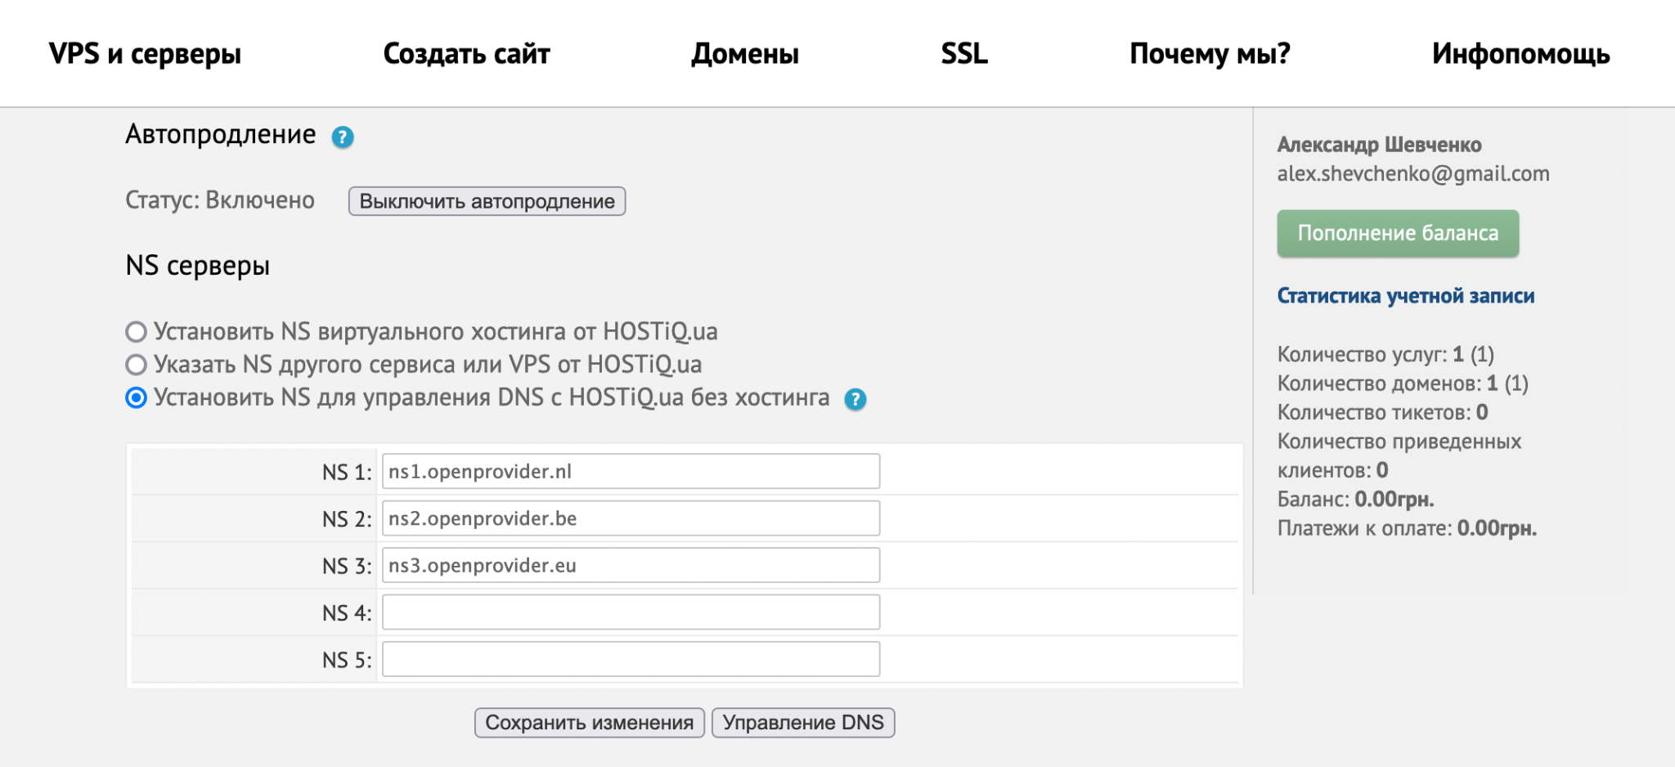Click the ns2.openprovider.be field
Screen dimensions: 1675x767
630,518
